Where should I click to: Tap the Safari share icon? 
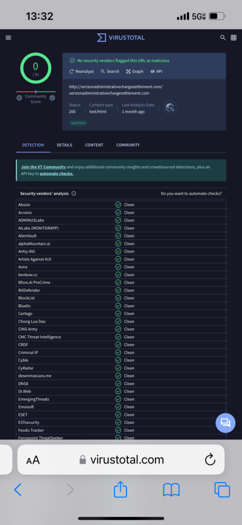point(121,489)
